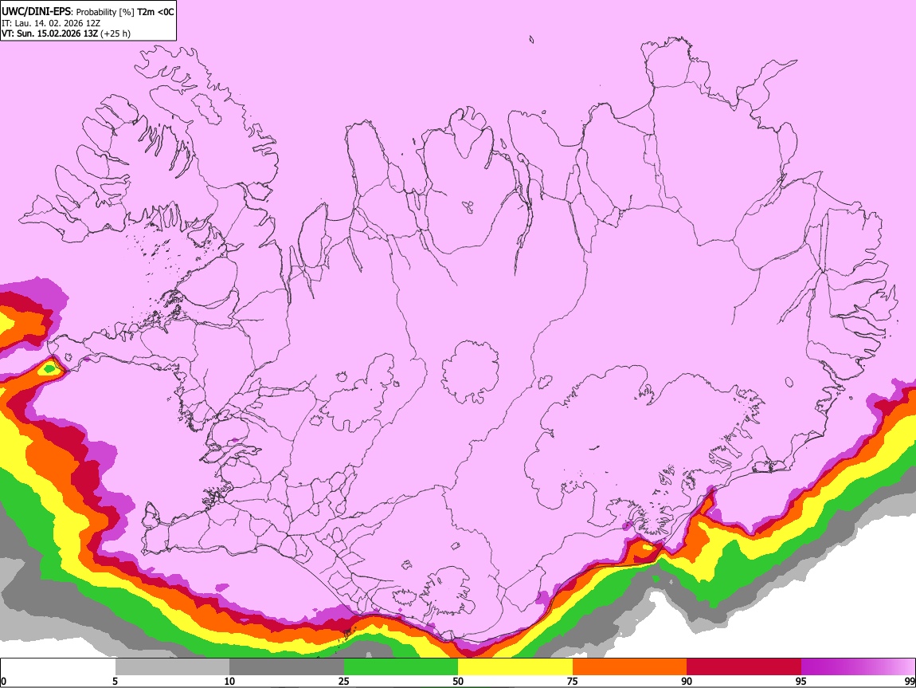Click the light gray 5–10 legend swatch

click(172, 666)
